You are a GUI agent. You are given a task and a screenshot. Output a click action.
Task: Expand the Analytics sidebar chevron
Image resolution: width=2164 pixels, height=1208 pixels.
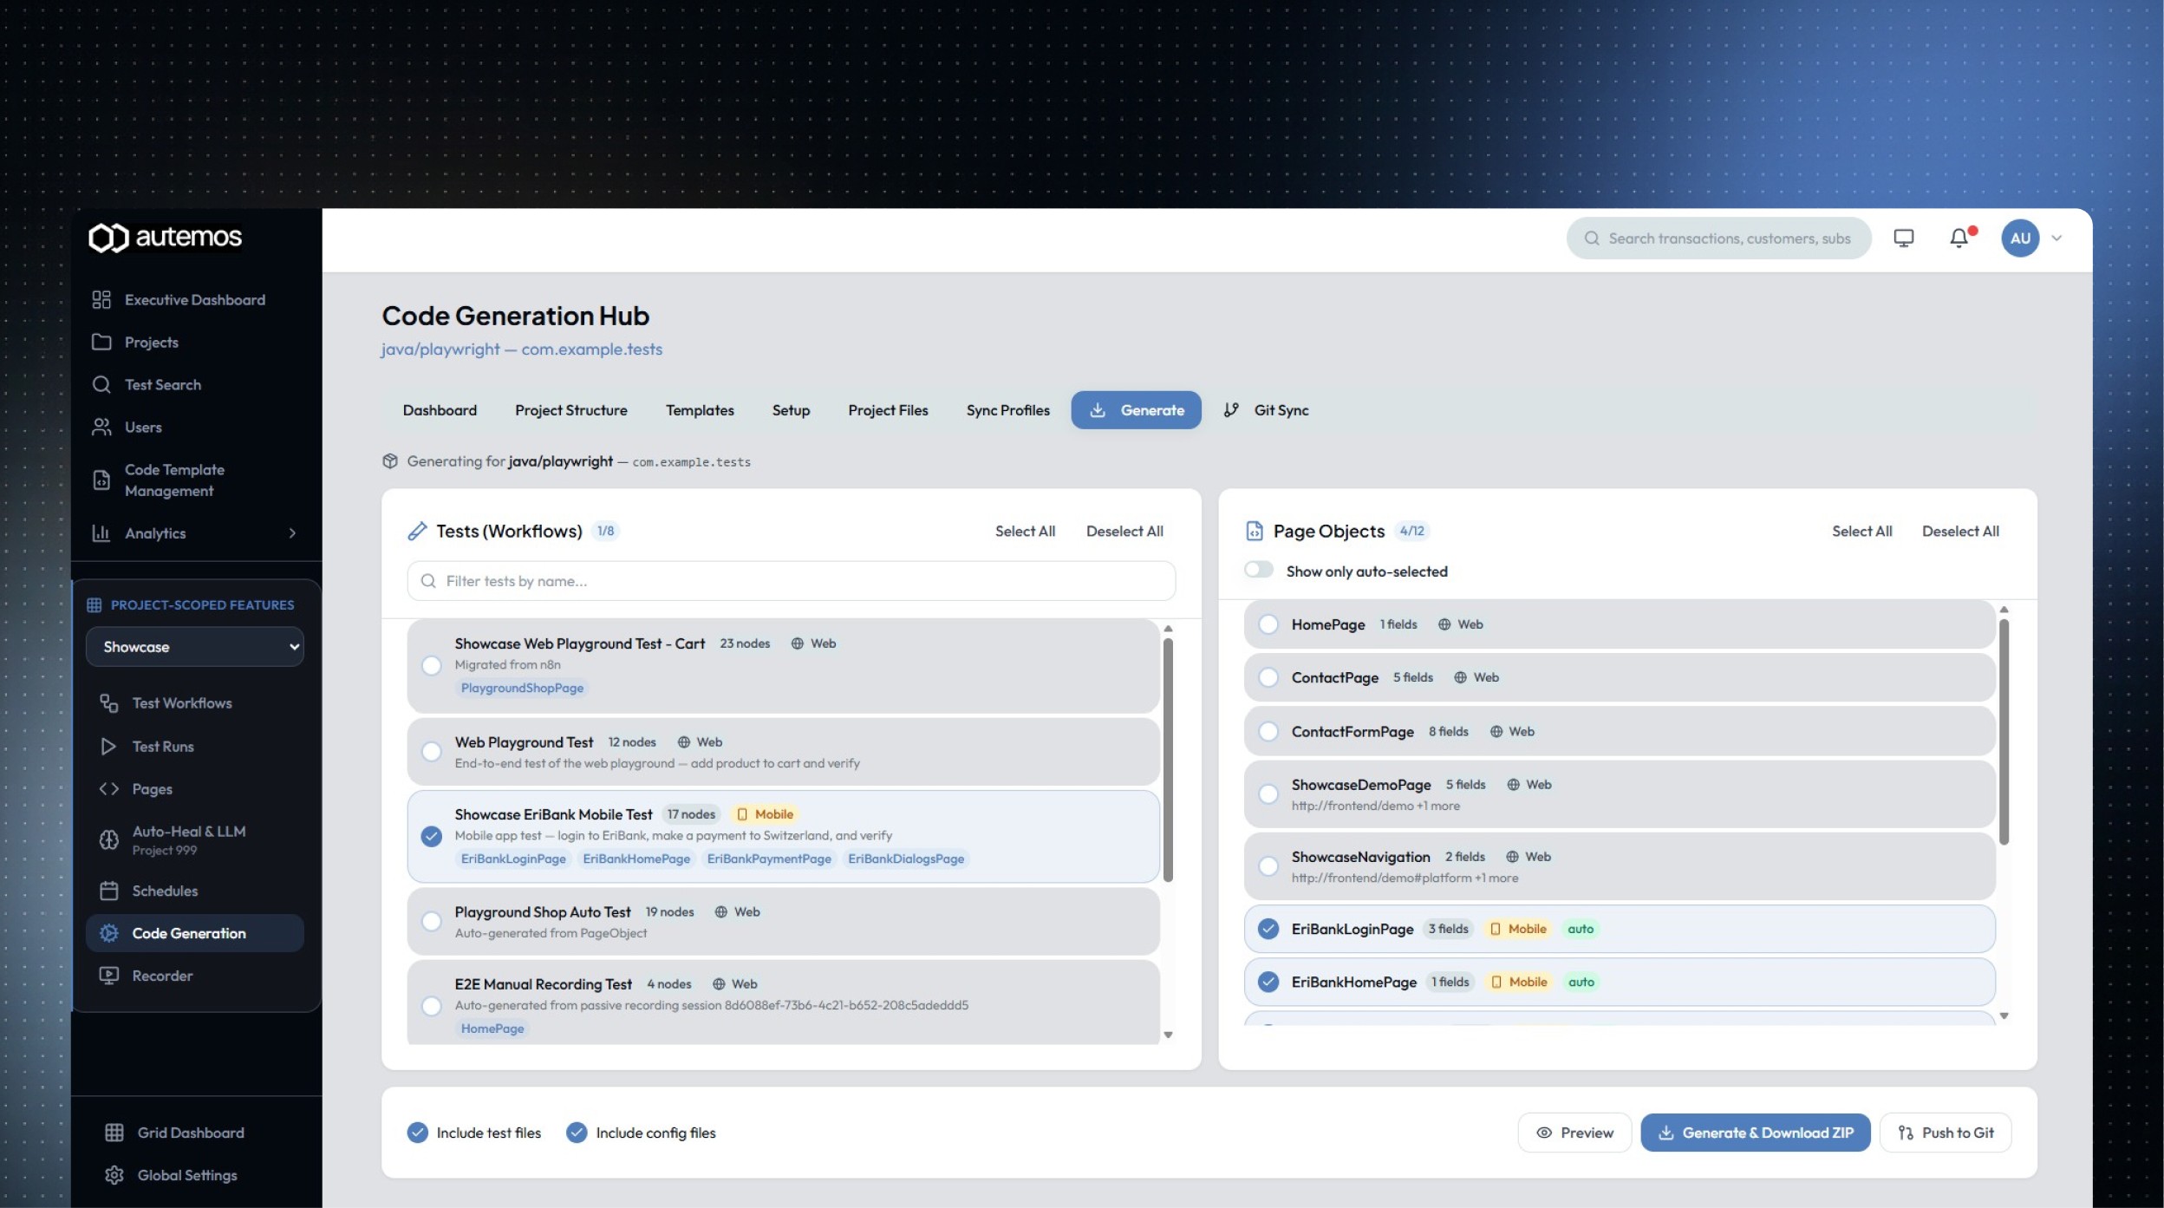coord(292,533)
